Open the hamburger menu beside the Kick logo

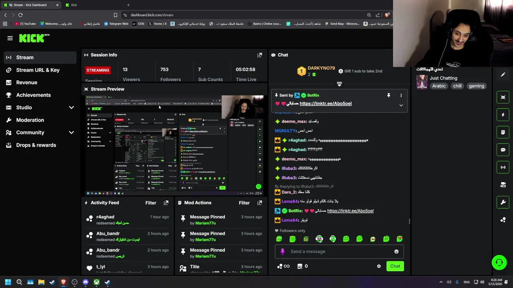(x=10, y=38)
